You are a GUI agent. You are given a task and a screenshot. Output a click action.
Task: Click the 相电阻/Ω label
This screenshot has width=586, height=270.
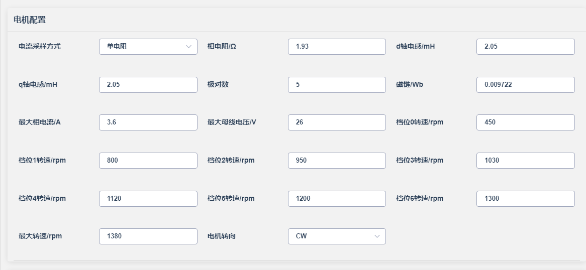coord(222,47)
